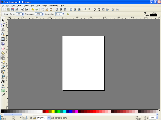The image size is (161, 120).
Task: Select the Spiral tool in toolbox
Action: pyautogui.click(x=3, y=57)
